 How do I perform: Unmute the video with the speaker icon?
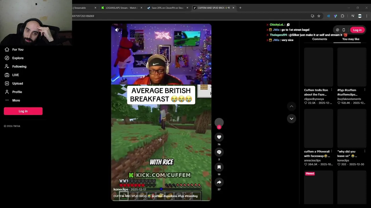[x=117, y=30]
